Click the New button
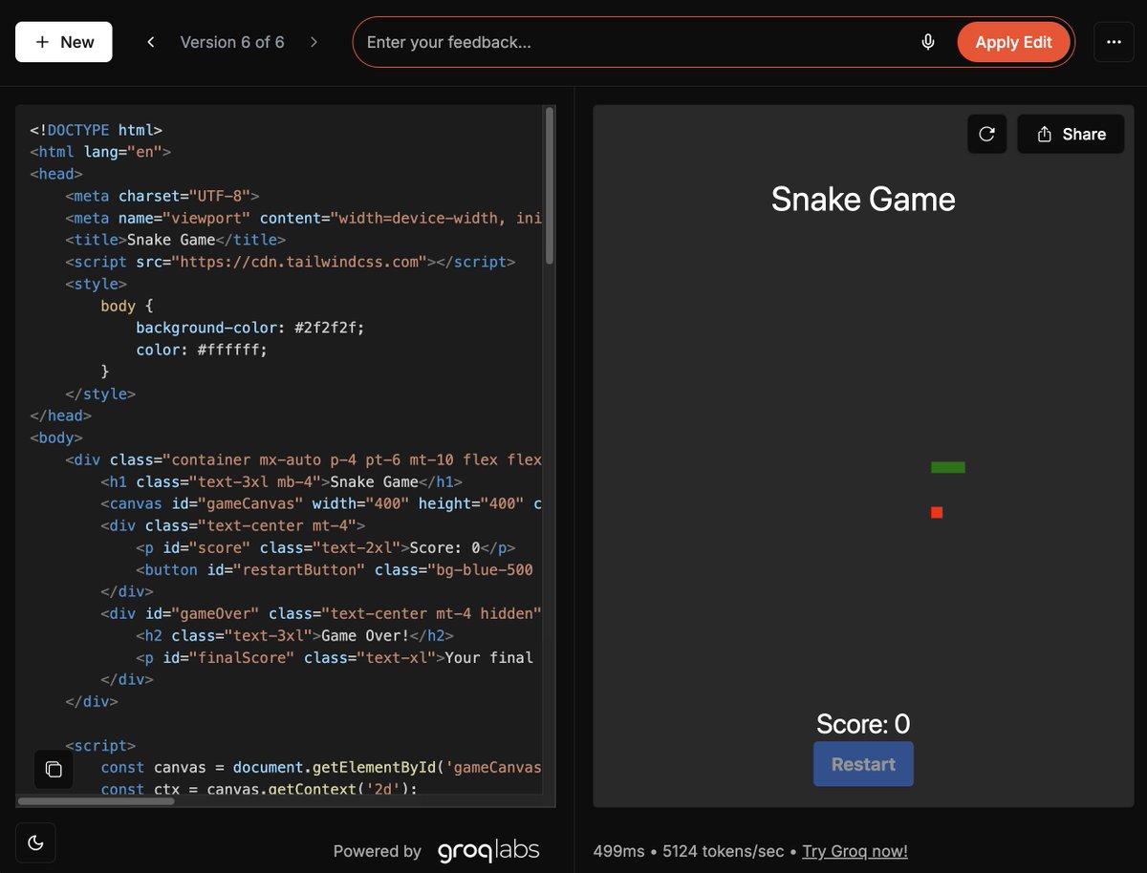 [64, 42]
